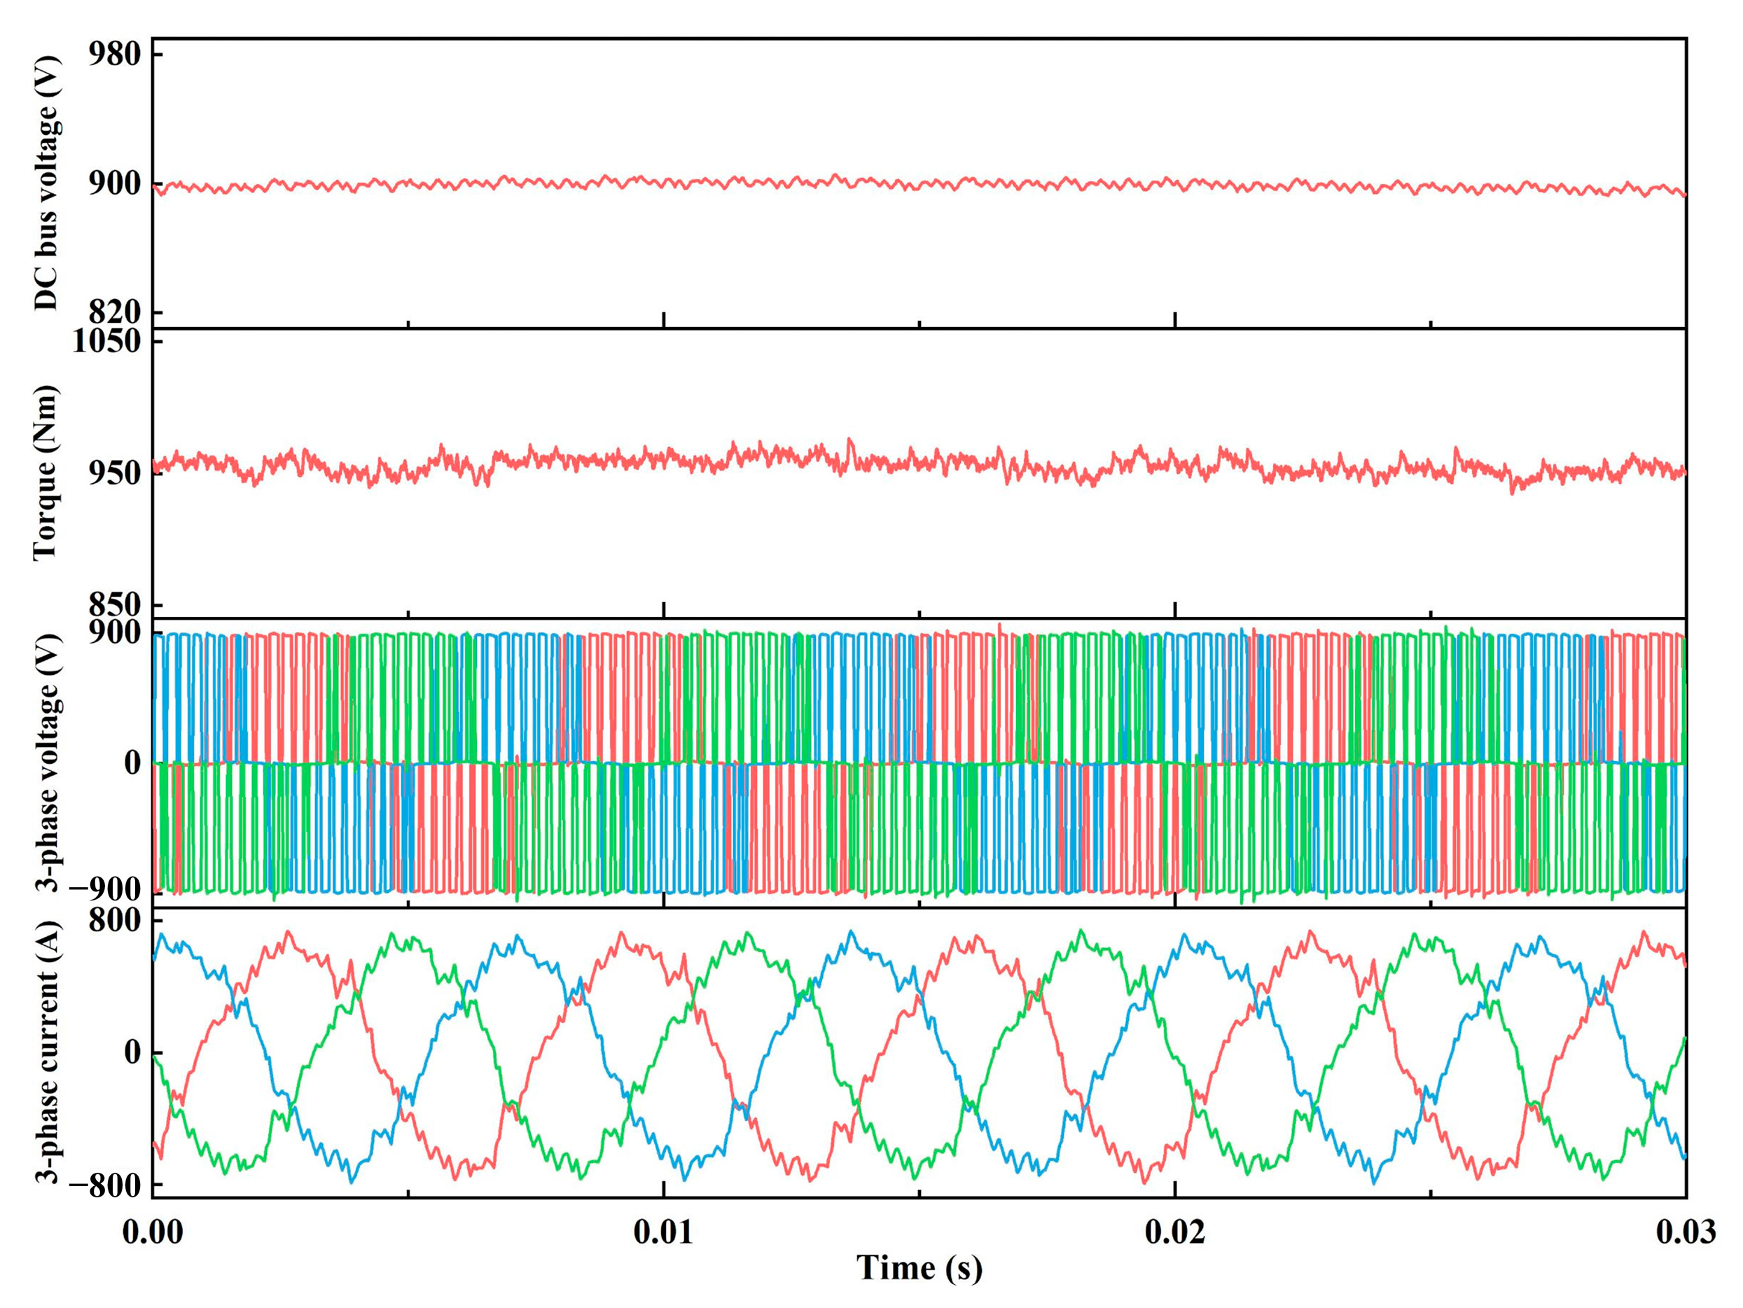Click the 900 tick label on DC bus axis

coord(113,183)
